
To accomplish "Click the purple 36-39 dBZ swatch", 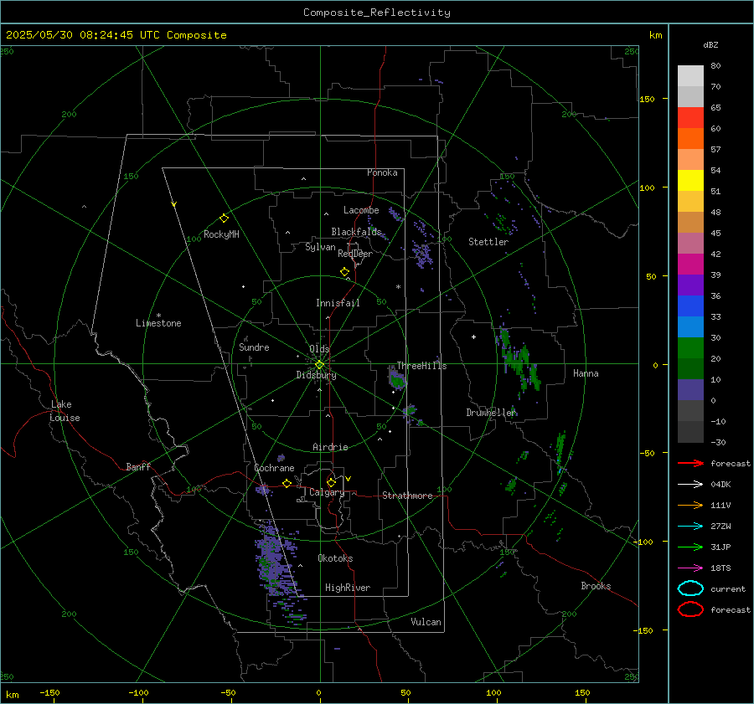I will click(x=690, y=285).
